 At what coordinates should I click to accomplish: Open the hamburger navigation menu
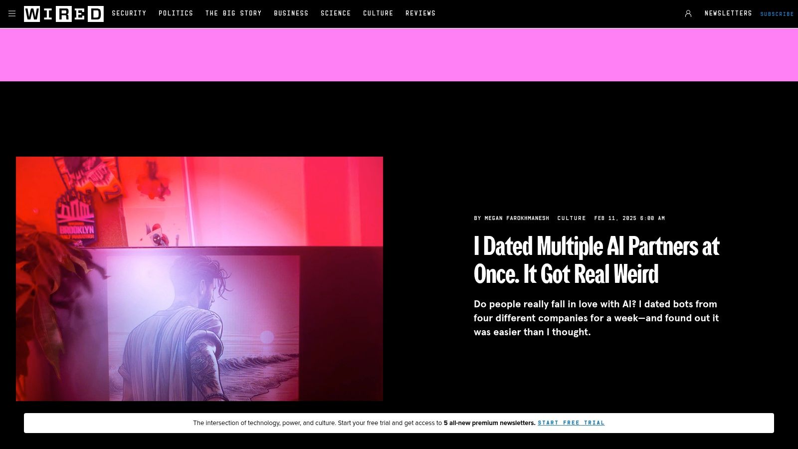point(12,14)
